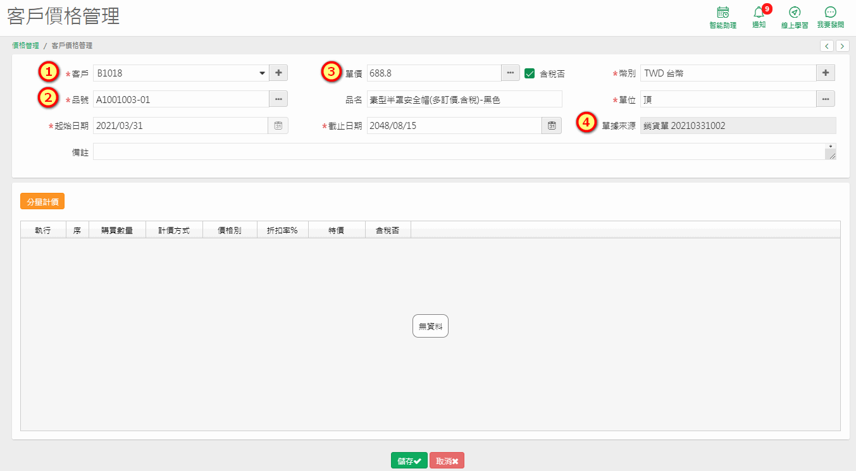Save with the 儲存 button
This screenshot has width=856, height=471.
click(409, 462)
